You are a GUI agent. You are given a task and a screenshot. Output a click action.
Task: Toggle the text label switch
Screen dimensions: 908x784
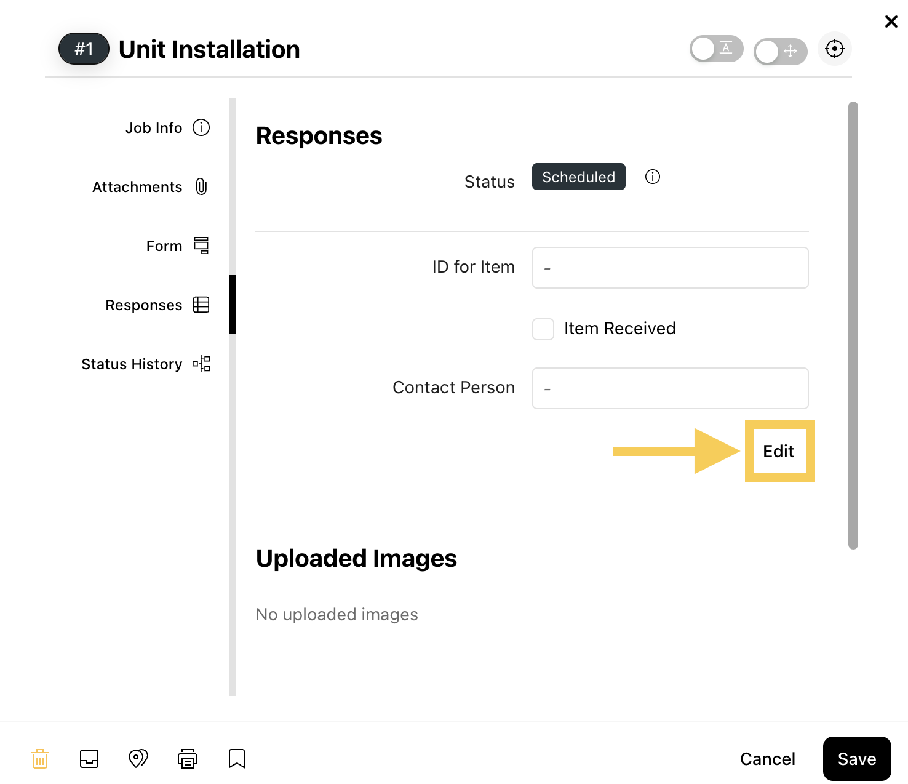pos(717,49)
